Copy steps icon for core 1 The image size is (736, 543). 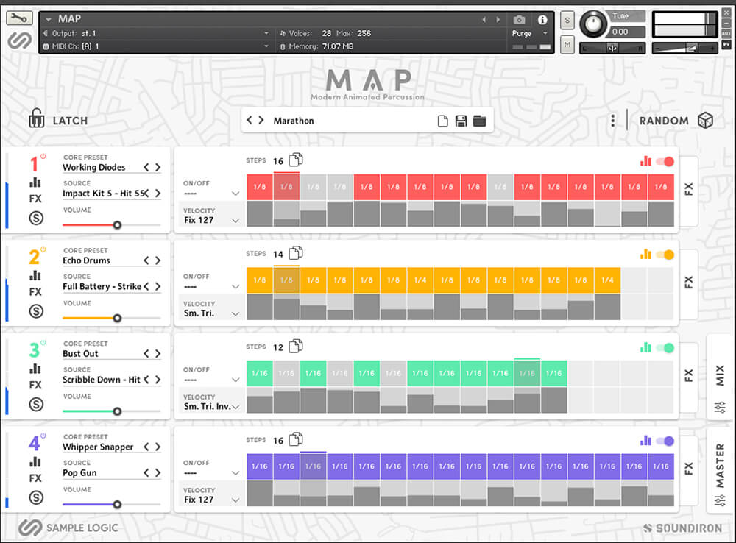click(x=295, y=160)
